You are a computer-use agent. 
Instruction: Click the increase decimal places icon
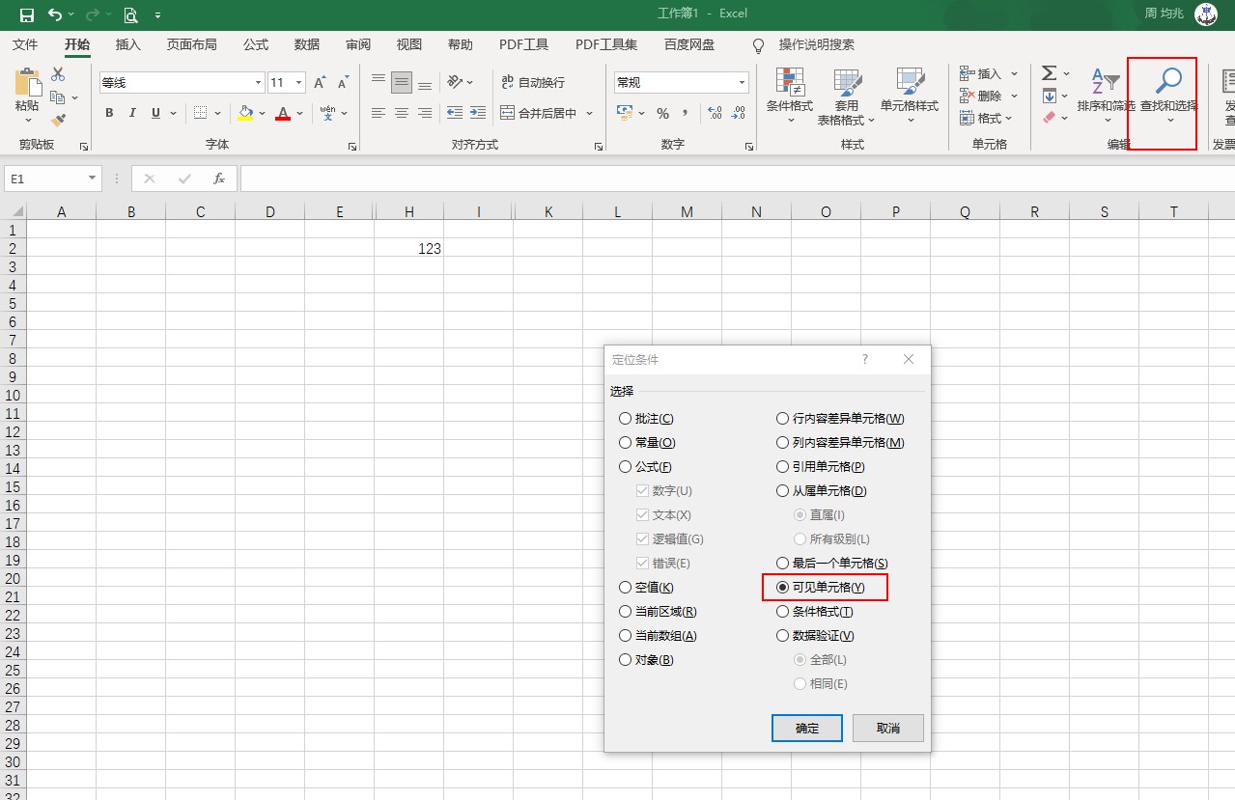715,113
